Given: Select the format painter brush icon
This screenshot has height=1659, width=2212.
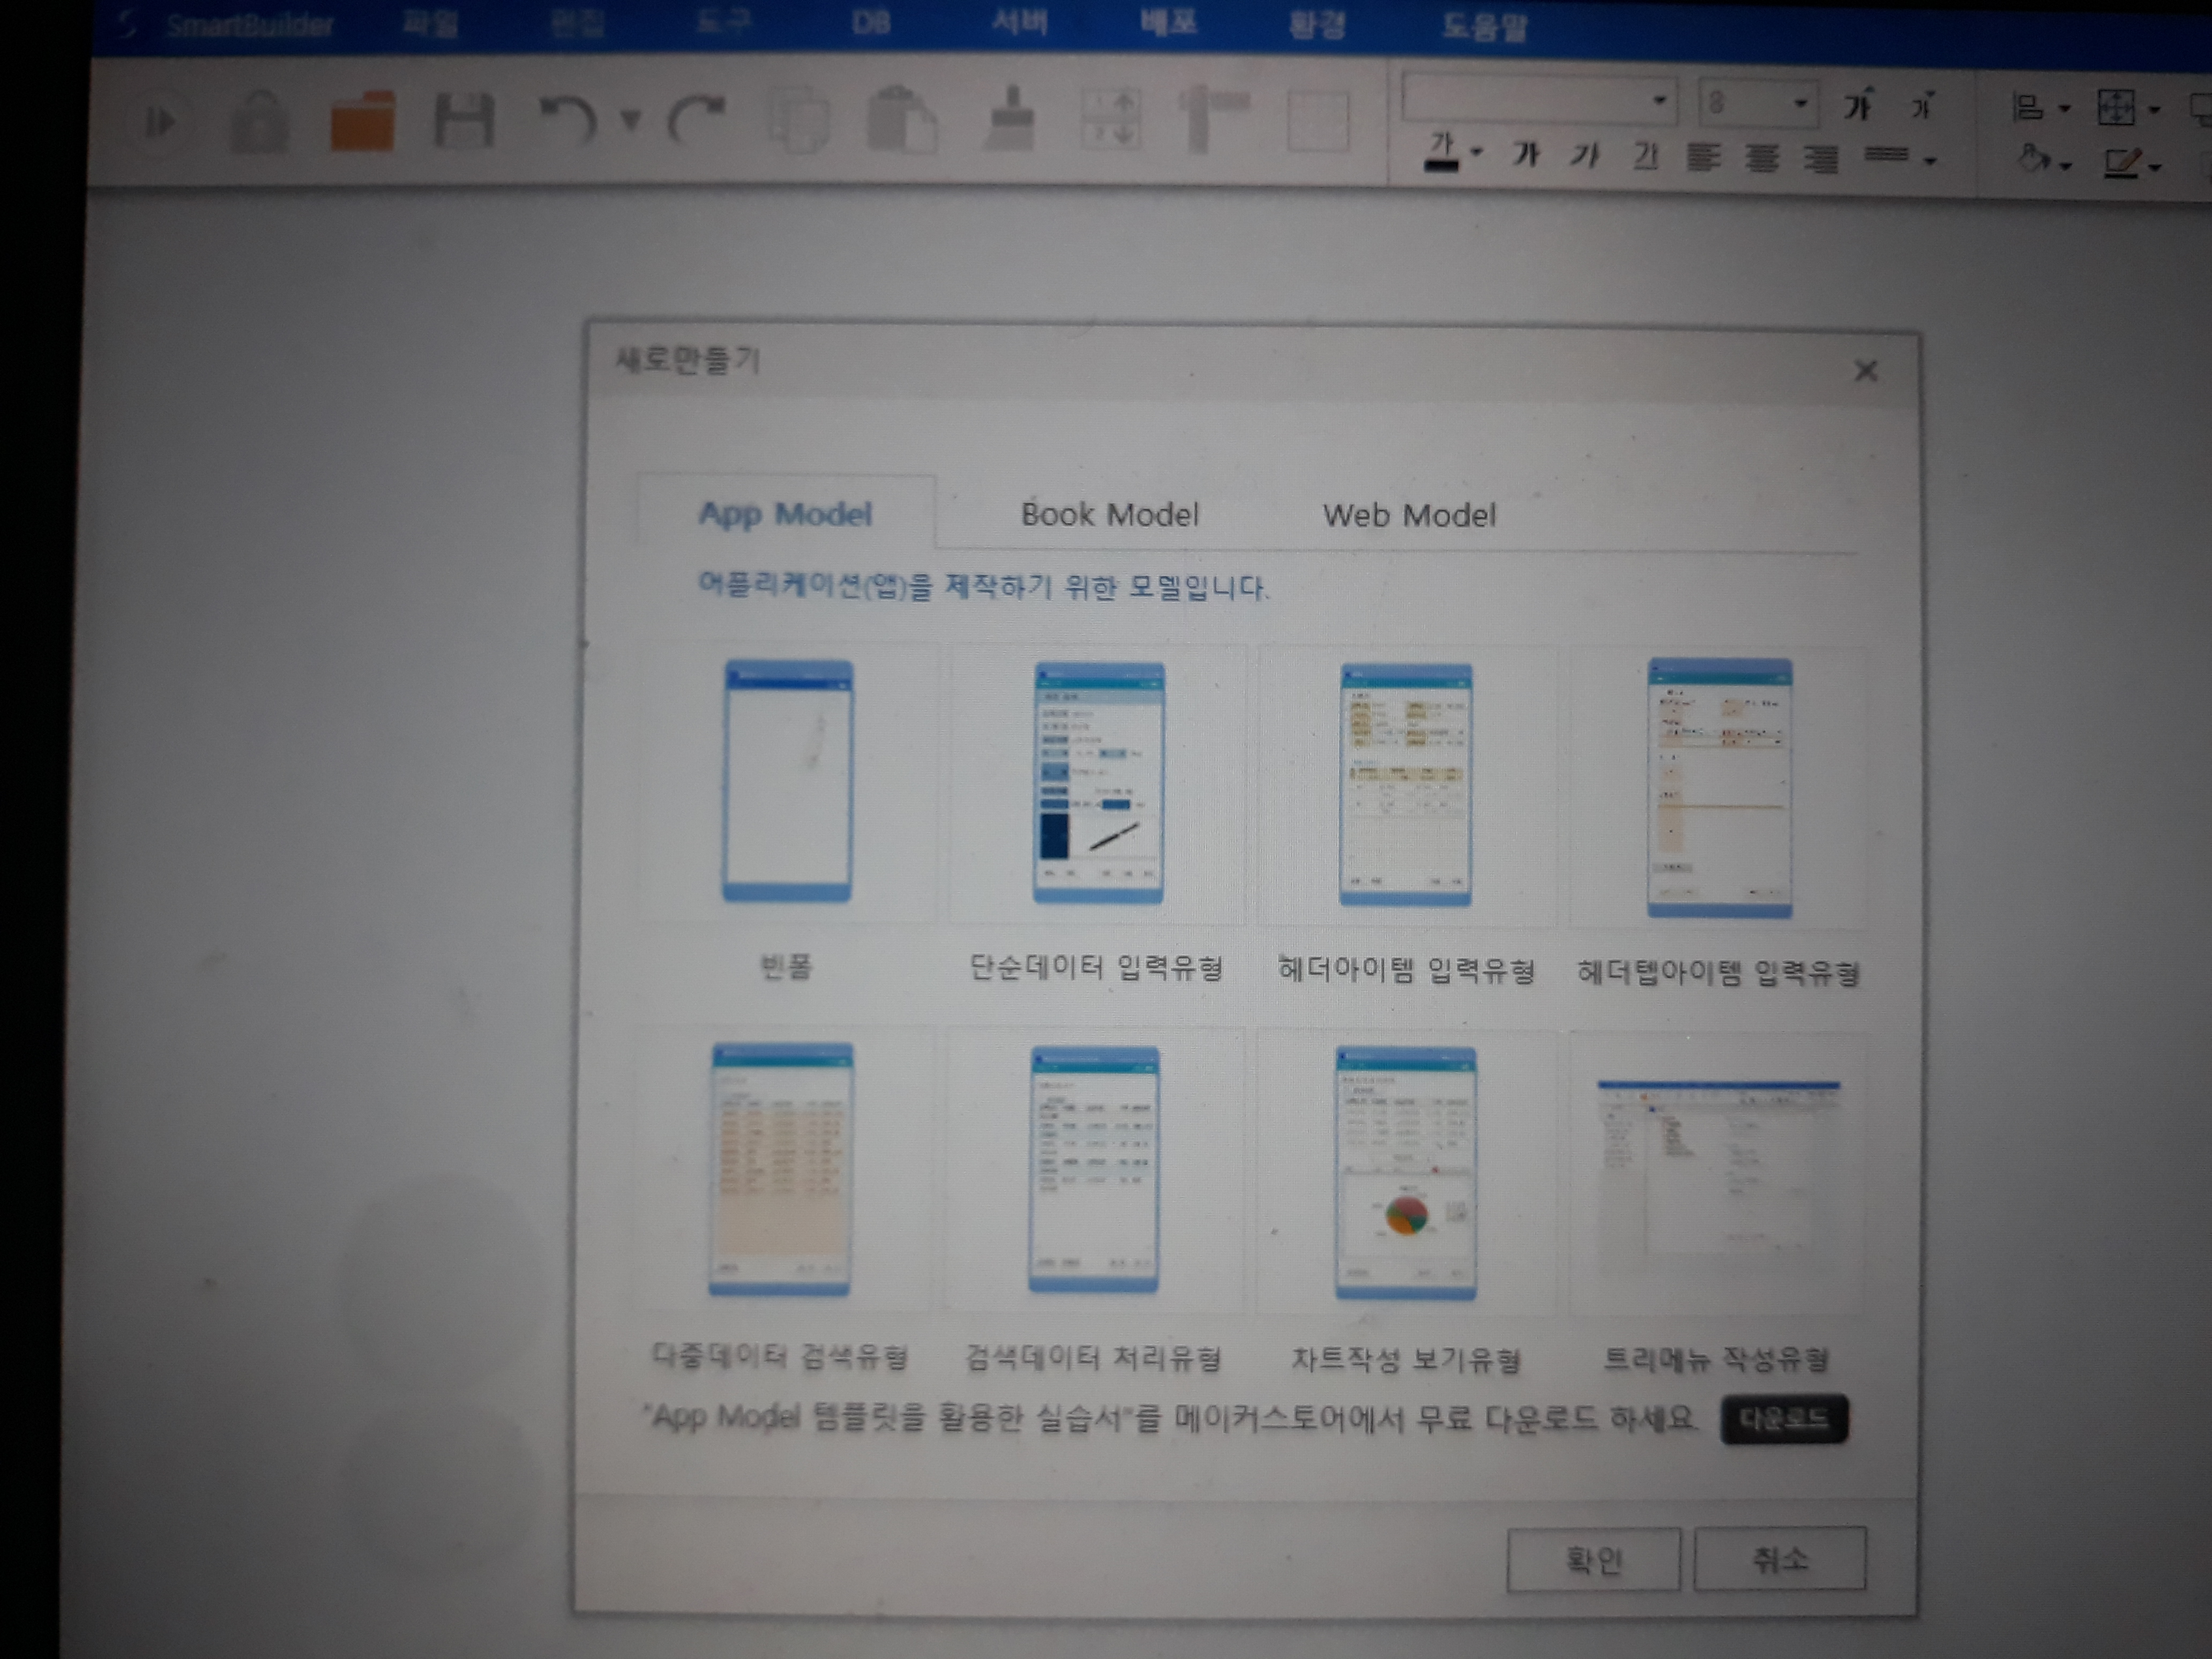Looking at the screenshot, I should (x=1010, y=120).
